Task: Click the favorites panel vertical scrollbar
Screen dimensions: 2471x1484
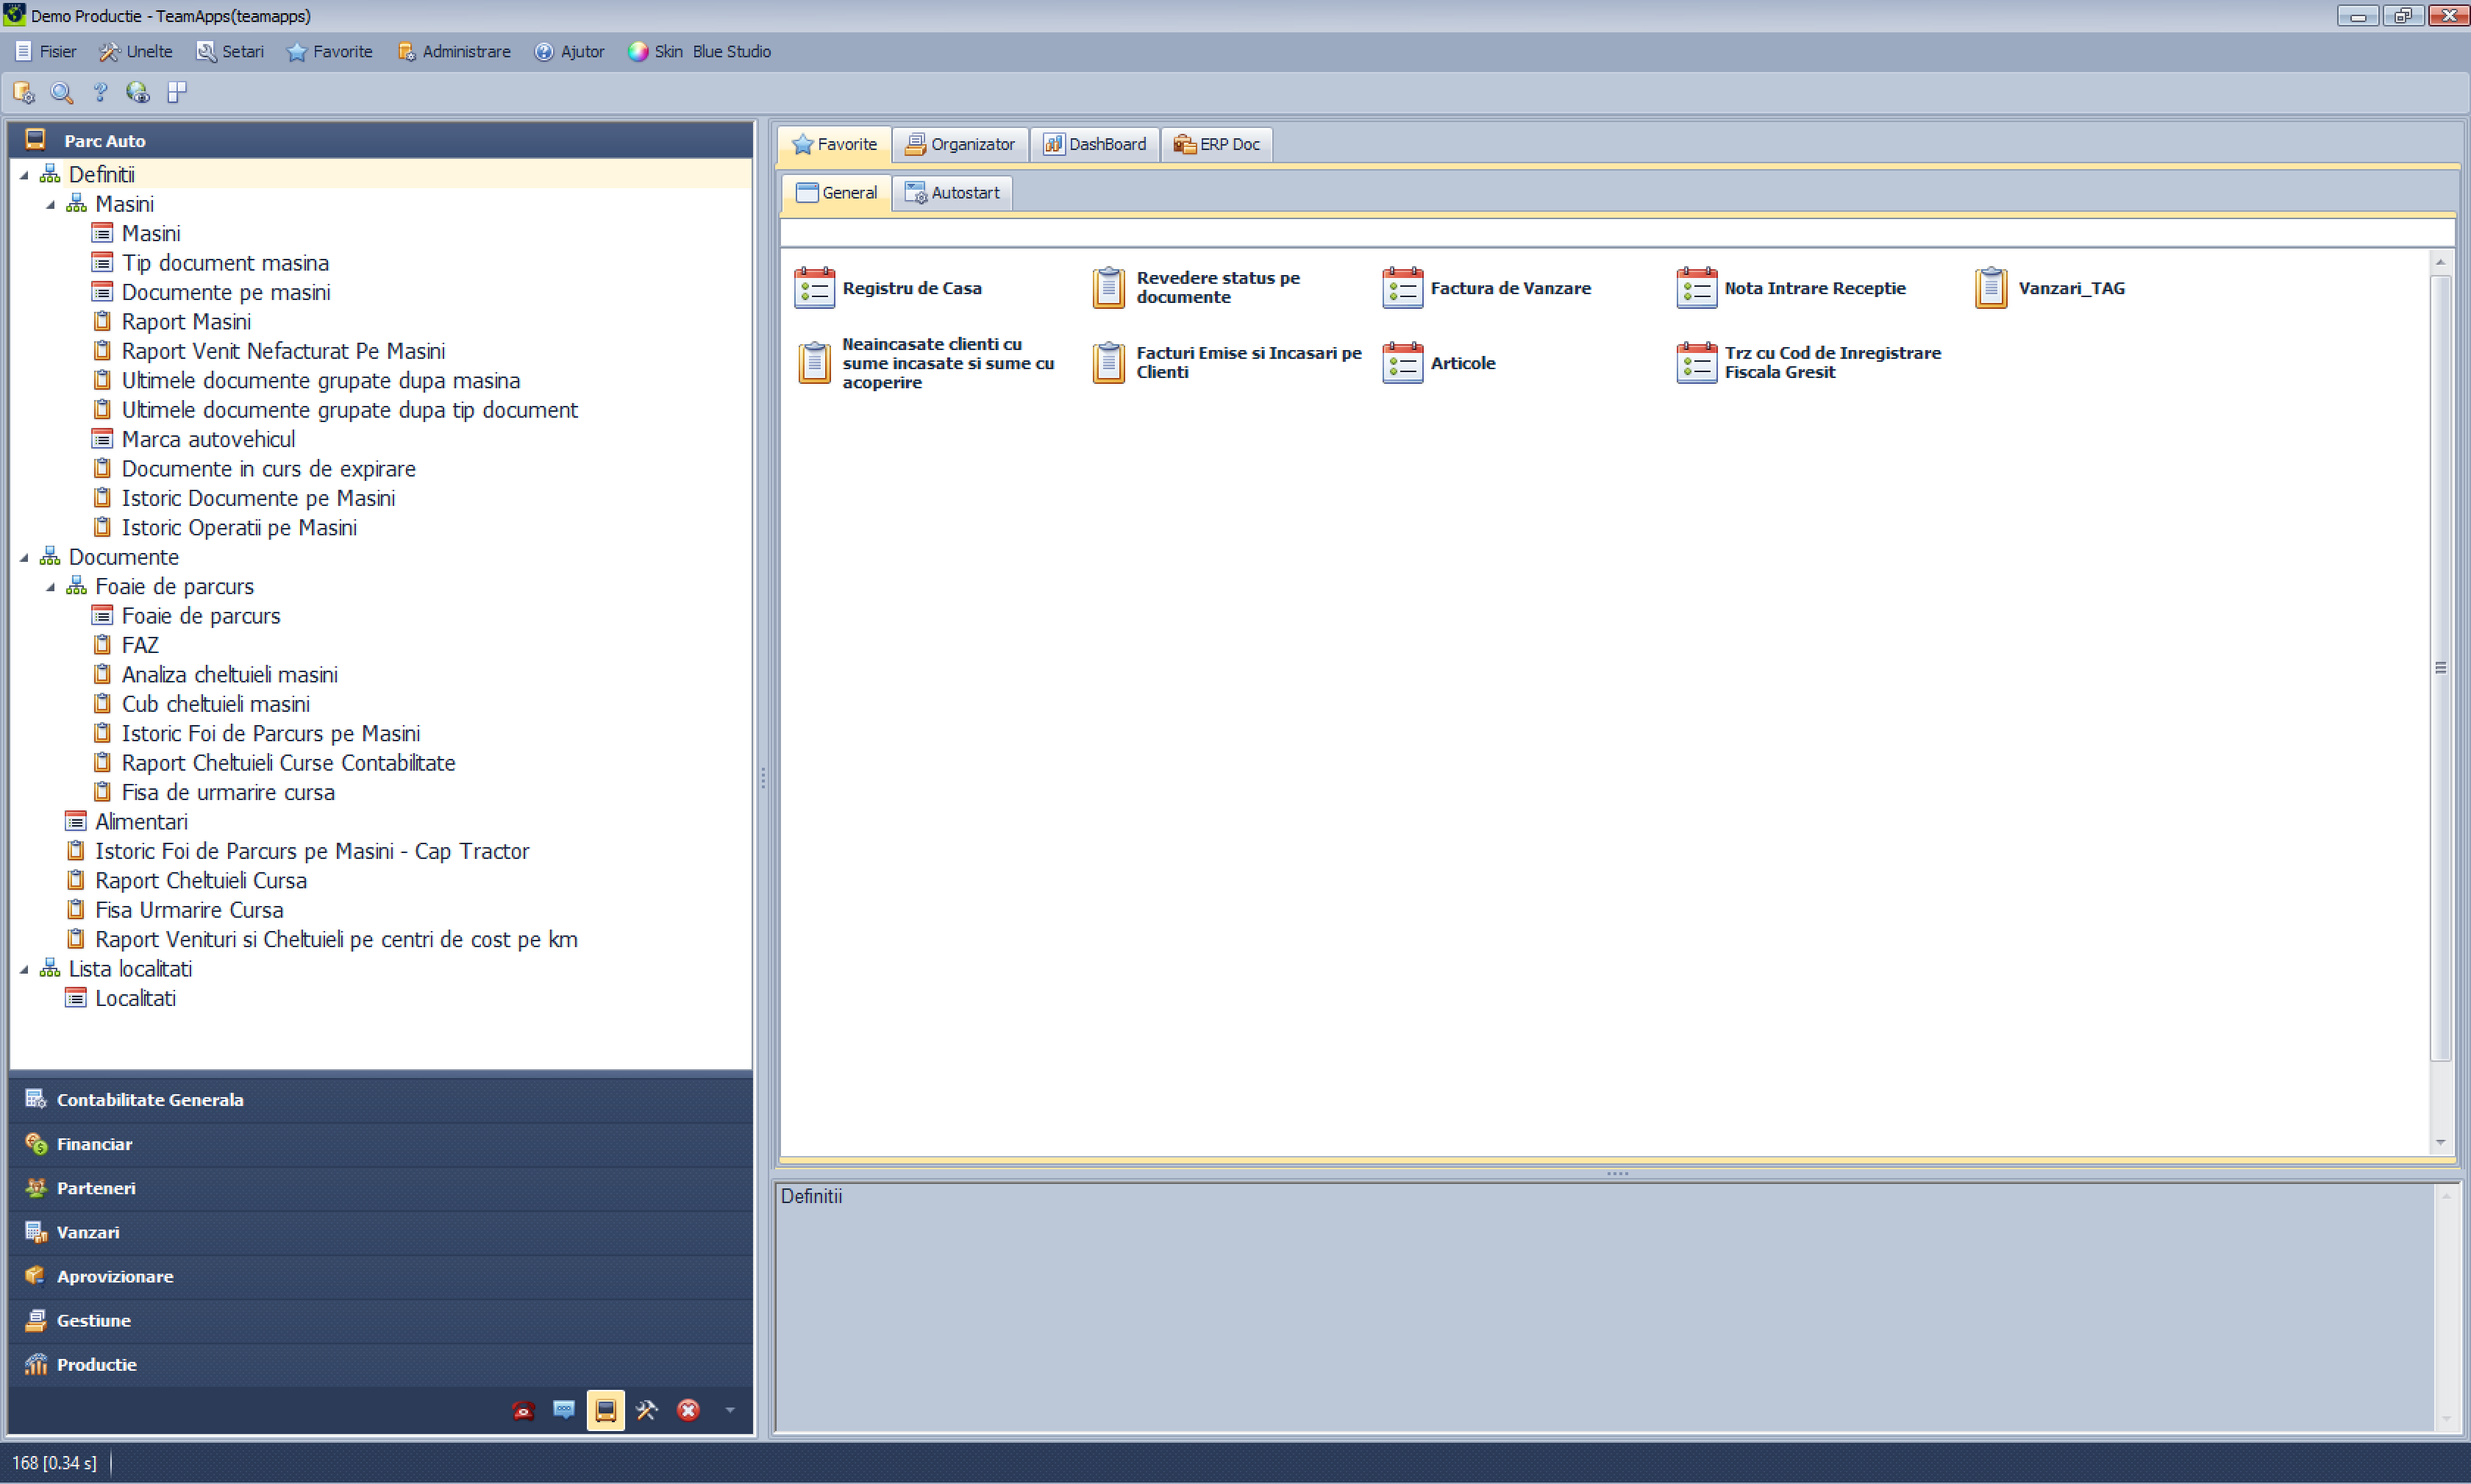Action: click(x=2440, y=667)
